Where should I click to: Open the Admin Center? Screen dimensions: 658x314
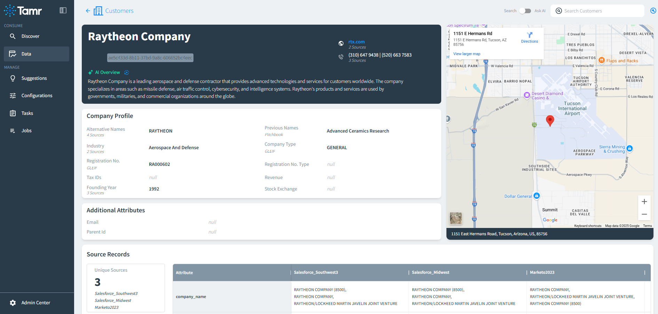click(37, 303)
